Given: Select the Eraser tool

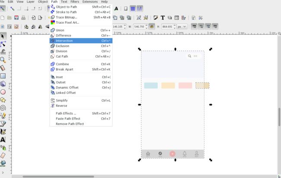Looking at the screenshot, I should (x=3, y=156).
